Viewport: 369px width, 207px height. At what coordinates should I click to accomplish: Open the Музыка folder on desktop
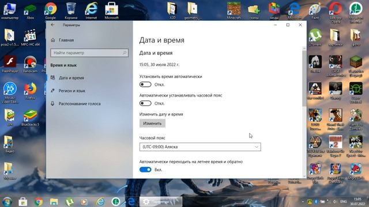pyautogui.click(x=9, y=171)
